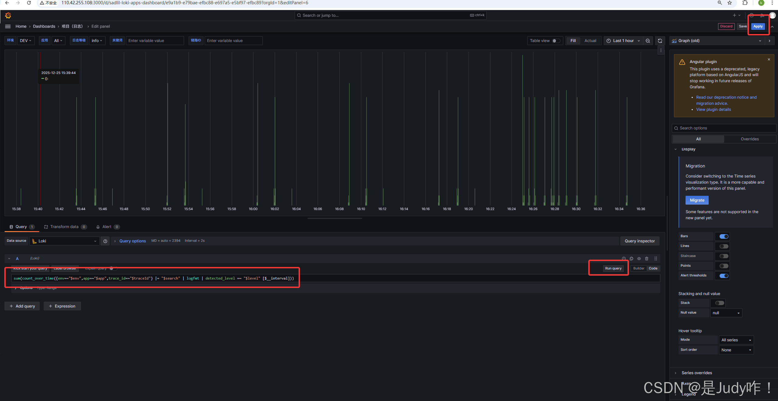Toggle the Table view switch
Viewport: 778px width, 401px height.
(556, 41)
